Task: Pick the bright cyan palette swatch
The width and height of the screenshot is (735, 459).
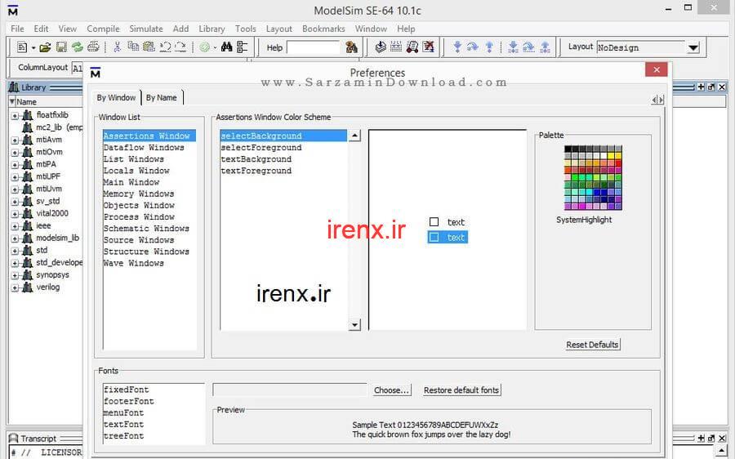Action: 589,192
